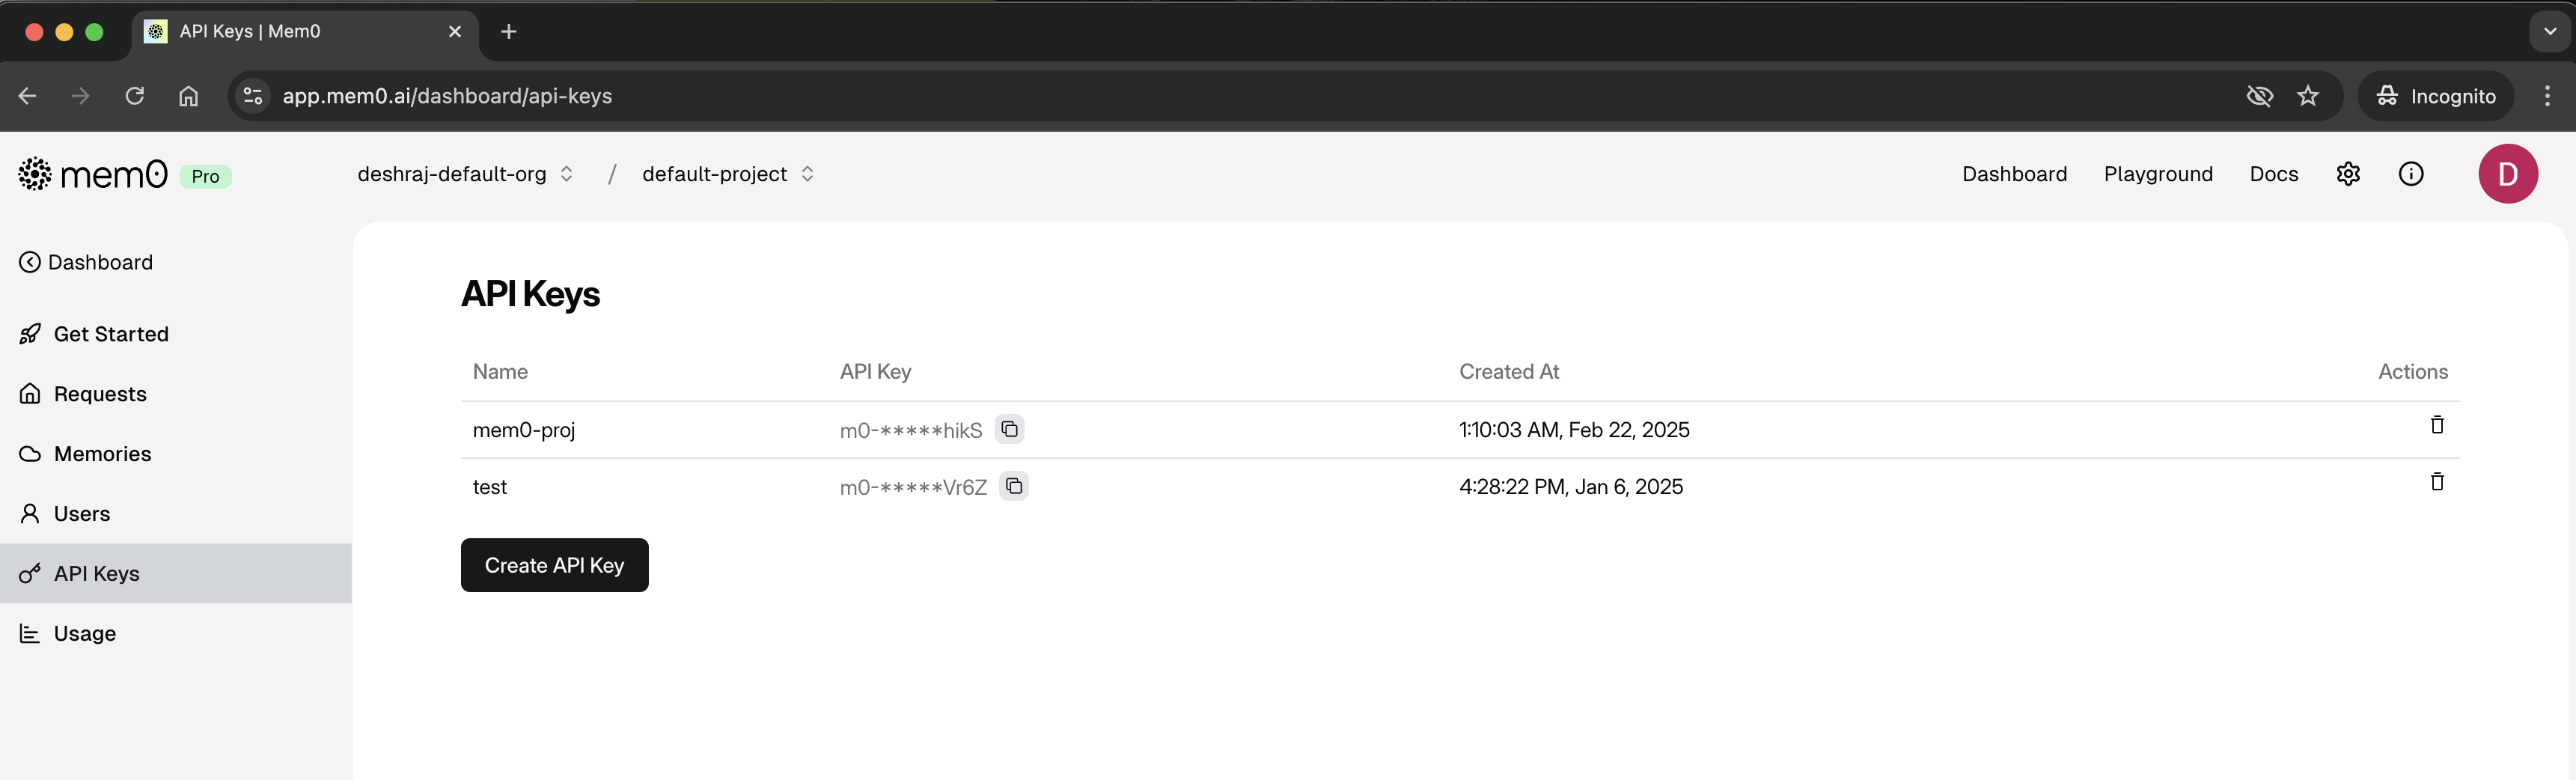Open the Docs page from the navigation
Image resolution: width=2576 pixels, height=780 pixels.
coord(2273,173)
